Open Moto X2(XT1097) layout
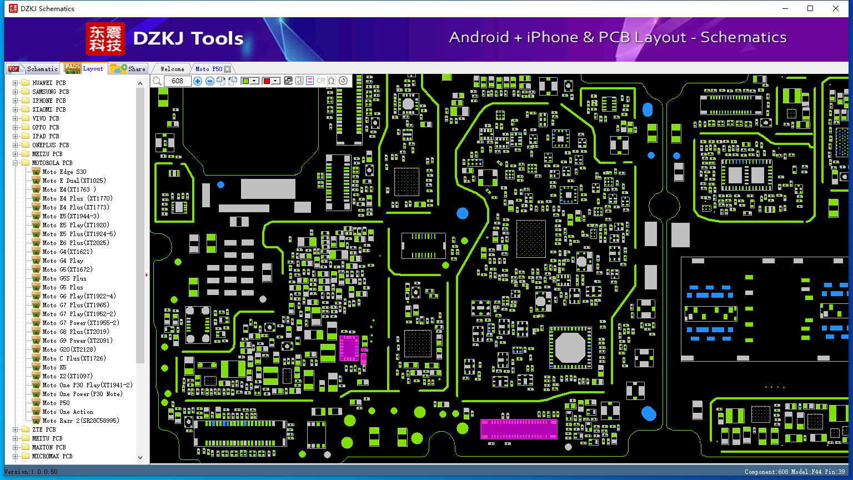 coord(67,376)
